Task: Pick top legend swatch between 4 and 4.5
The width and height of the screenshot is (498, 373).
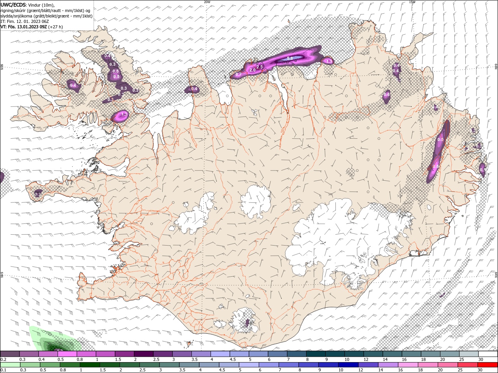Action: [x=220, y=354]
